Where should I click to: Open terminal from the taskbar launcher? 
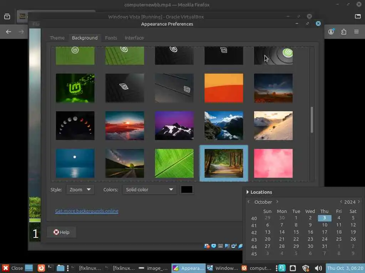point(51,268)
